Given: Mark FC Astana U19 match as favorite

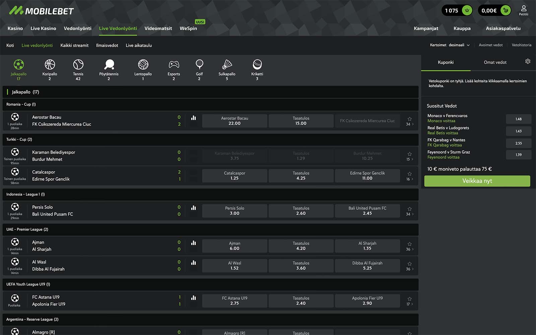Looking at the screenshot, I should (x=409, y=299).
